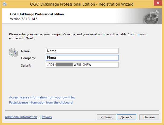Open Access license information from your own files
This screenshot has width=164, height=125.
[42, 97]
